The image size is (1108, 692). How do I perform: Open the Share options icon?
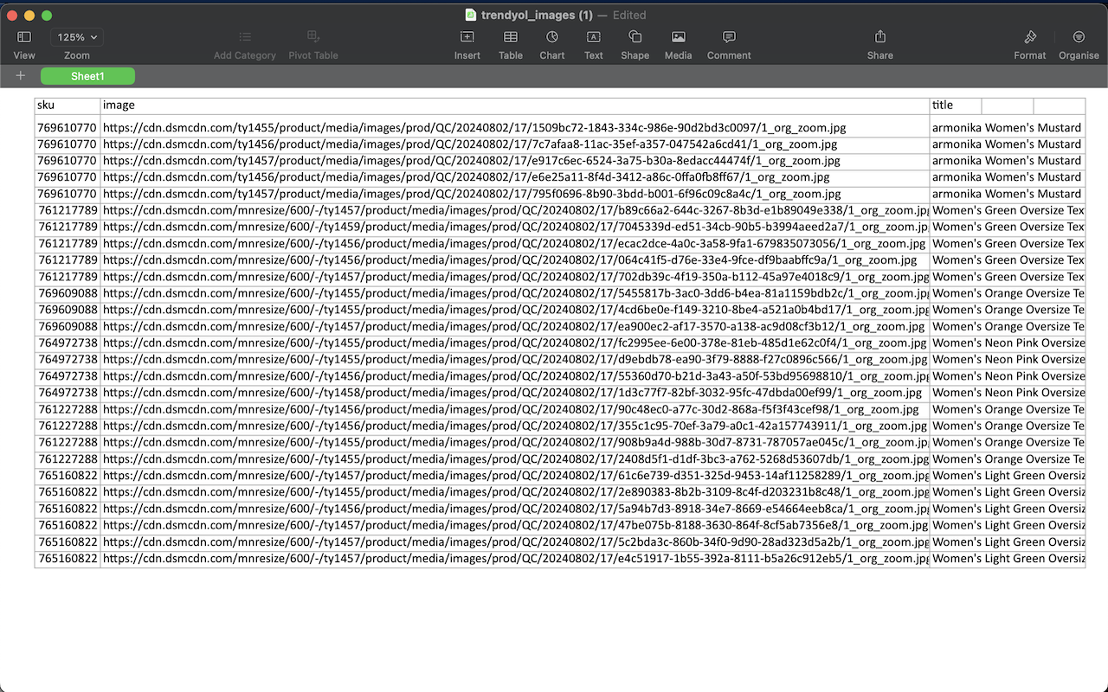point(879,38)
